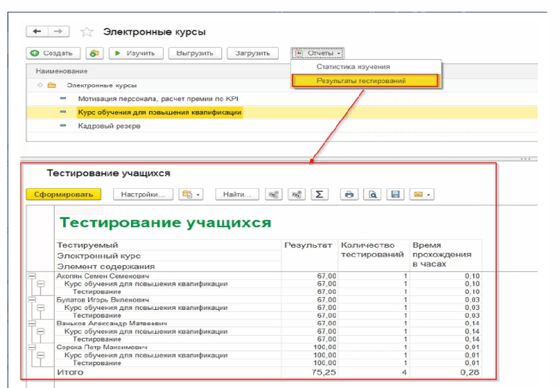559x388 pixels.
Task: Click the sum Σ icon
Action: tap(319, 194)
